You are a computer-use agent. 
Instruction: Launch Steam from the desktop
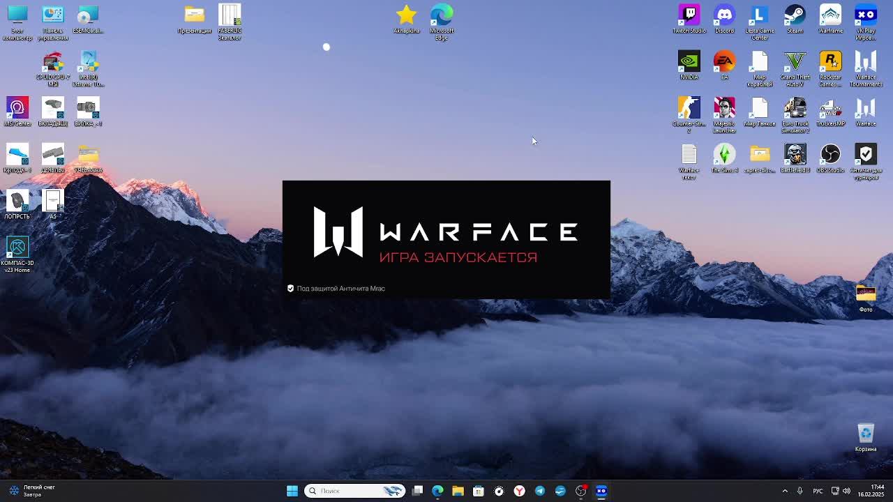click(795, 19)
